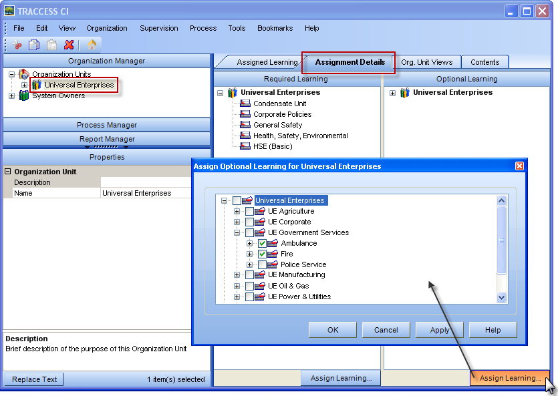Switch to the Org. Unit Views tab

pyautogui.click(x=427, y=61)
